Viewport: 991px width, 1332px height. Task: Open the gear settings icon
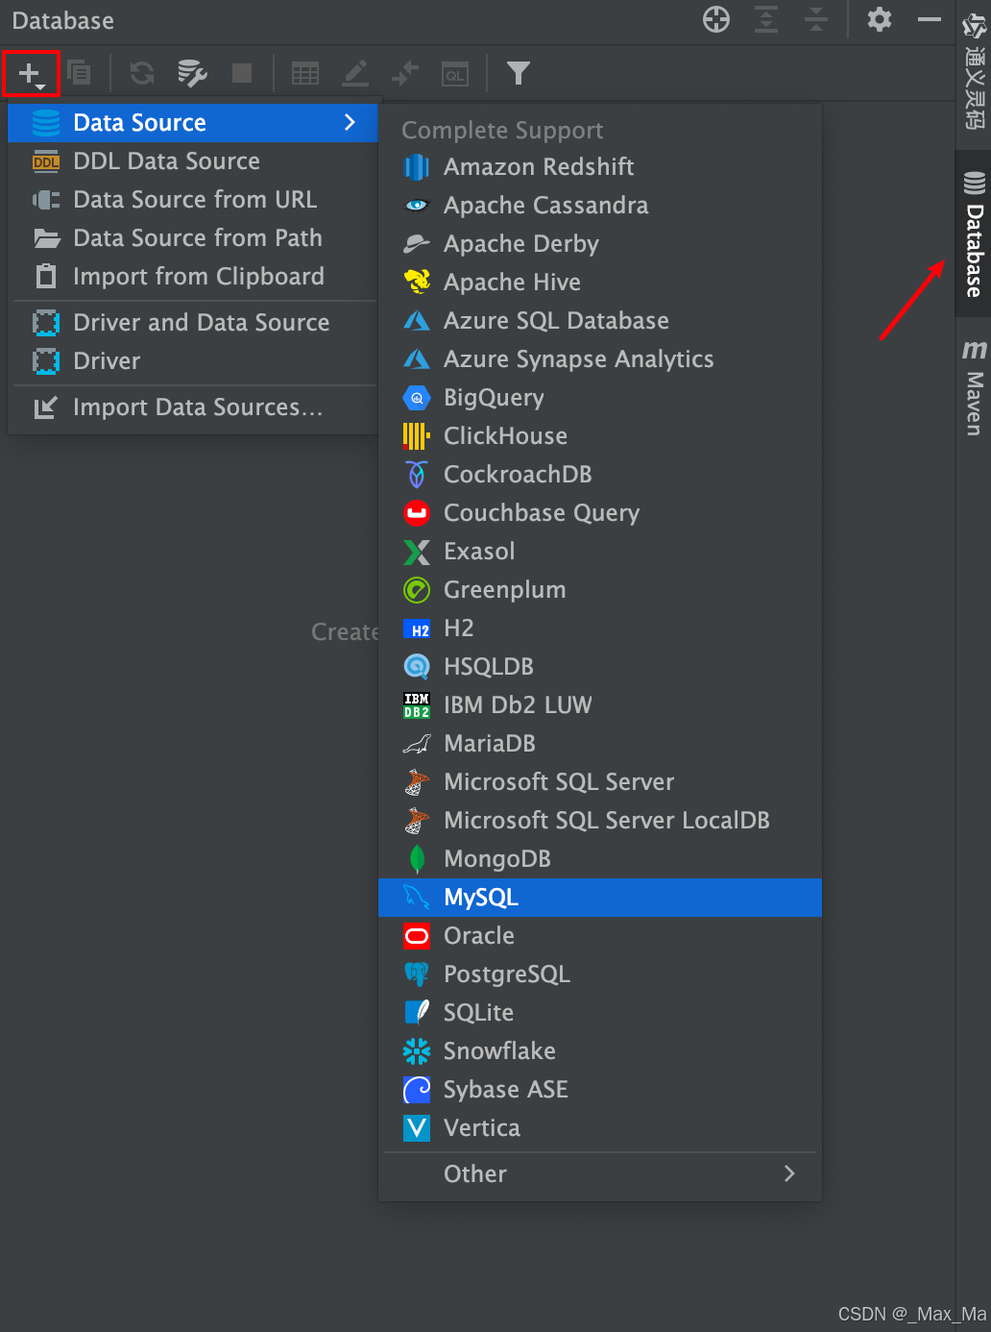(x=880, y=19)
